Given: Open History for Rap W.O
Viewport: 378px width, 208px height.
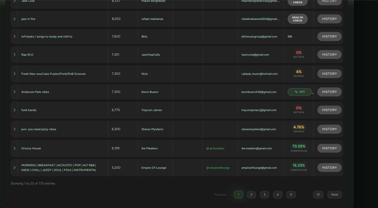Looking at the screenshot, I should 329,55.
